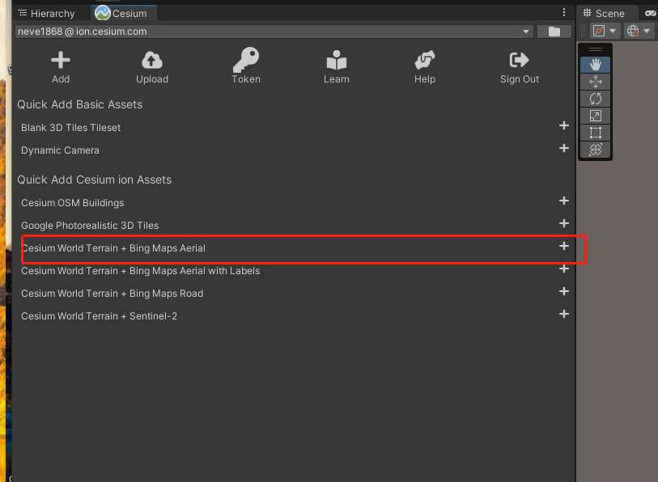
Task: Add Cesium World Terrain + Bing Maps Road
Action: coord(564,291)
